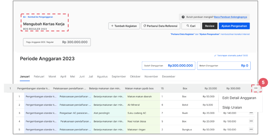Click Rp 140.000 total cell
274x135 pixels.
click(230, 113)
